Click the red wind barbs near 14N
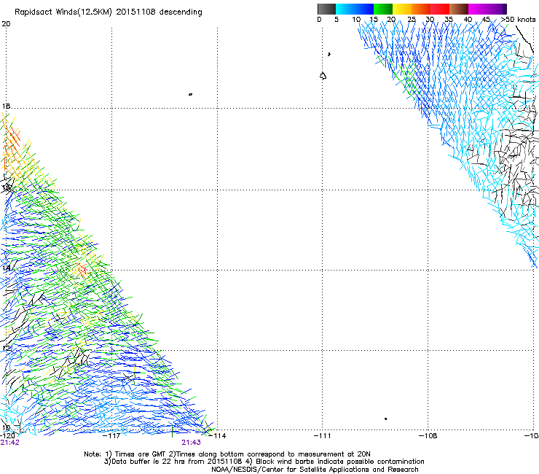 click(82, 270)
